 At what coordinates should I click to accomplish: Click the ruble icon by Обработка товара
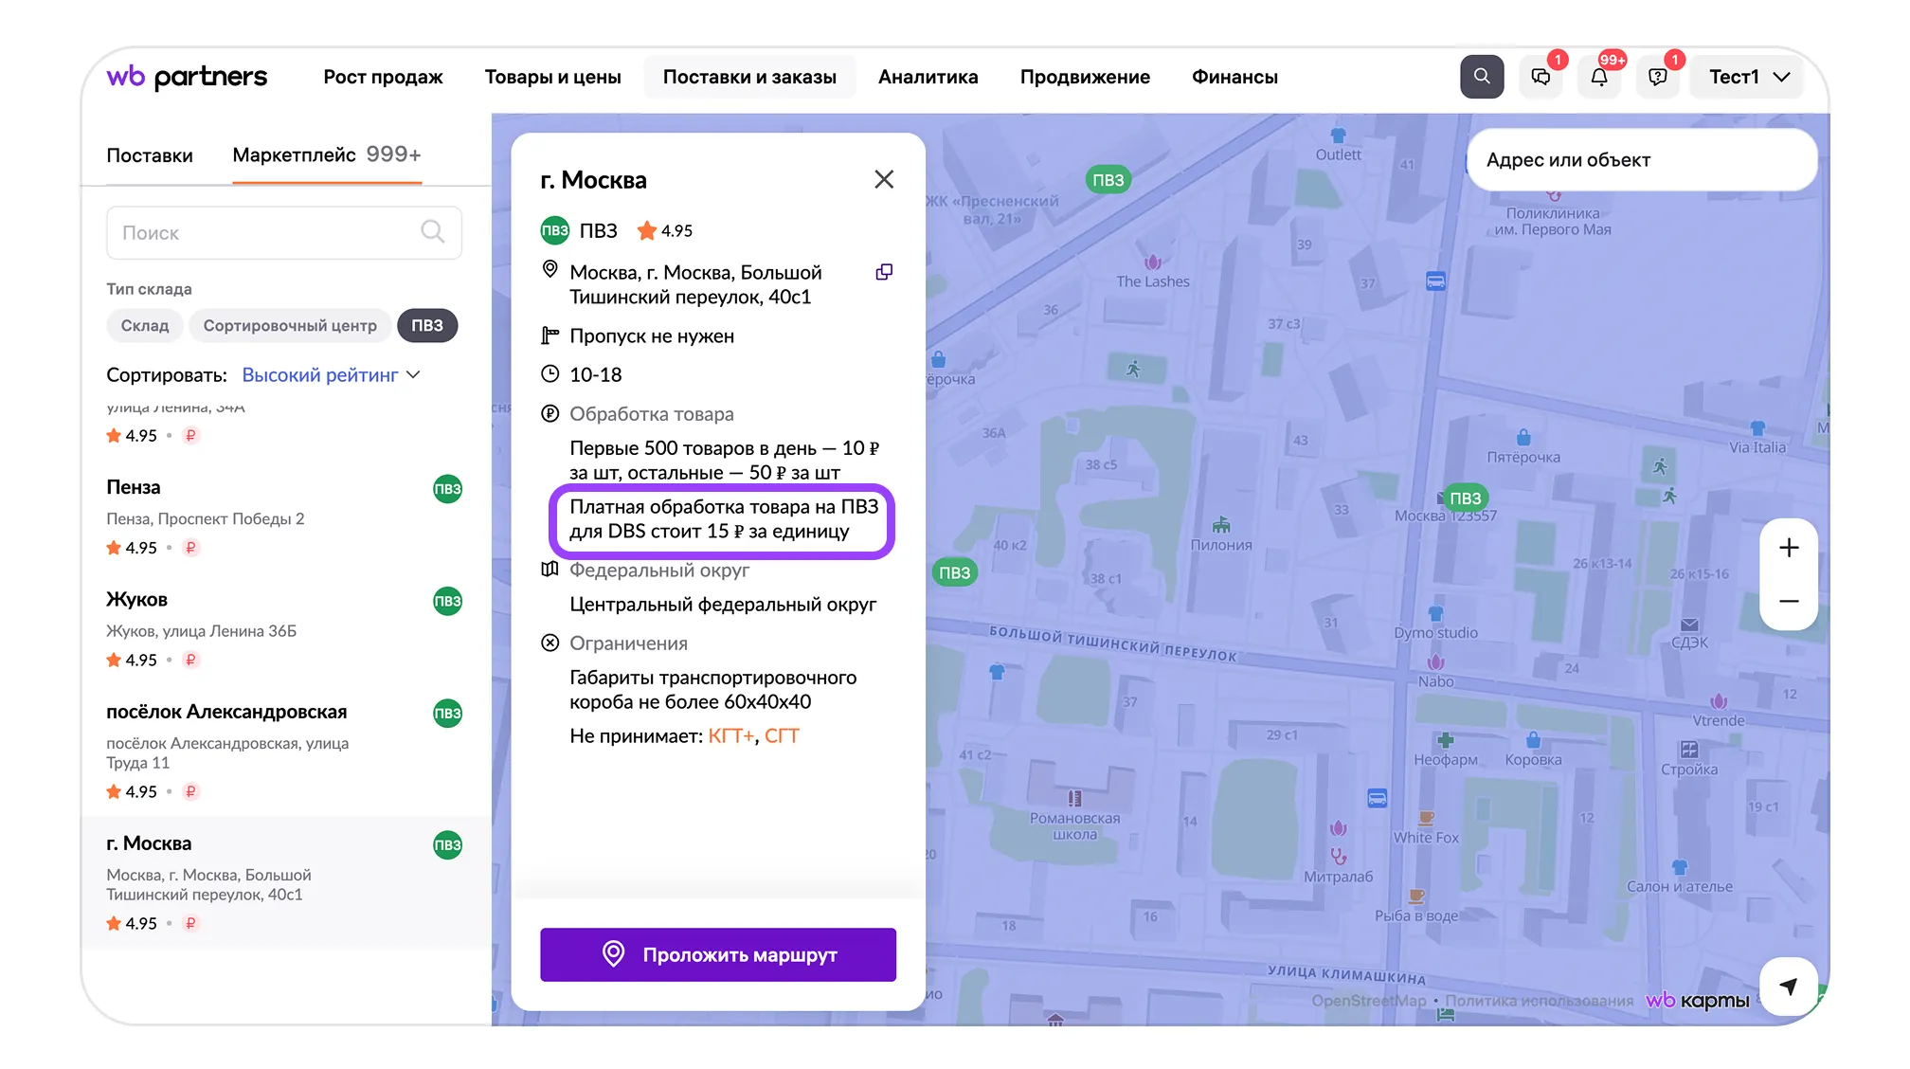point(550,413)
